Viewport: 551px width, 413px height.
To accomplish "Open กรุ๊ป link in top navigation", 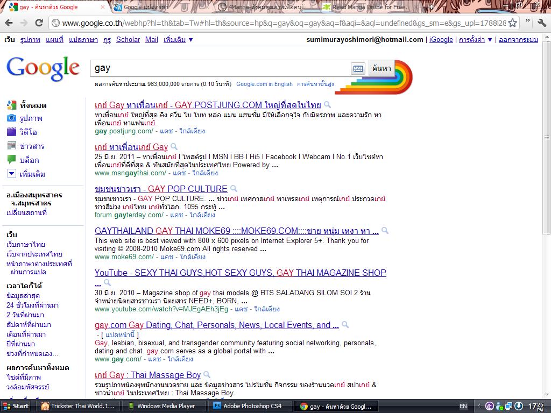I will (x=107, y=40).
